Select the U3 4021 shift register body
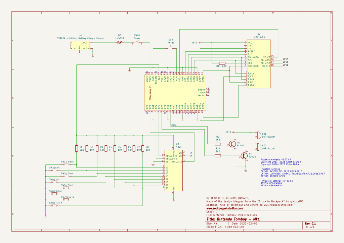Image resolution: width=344 pixels, height=243 pixels. (x=173, y=171)
